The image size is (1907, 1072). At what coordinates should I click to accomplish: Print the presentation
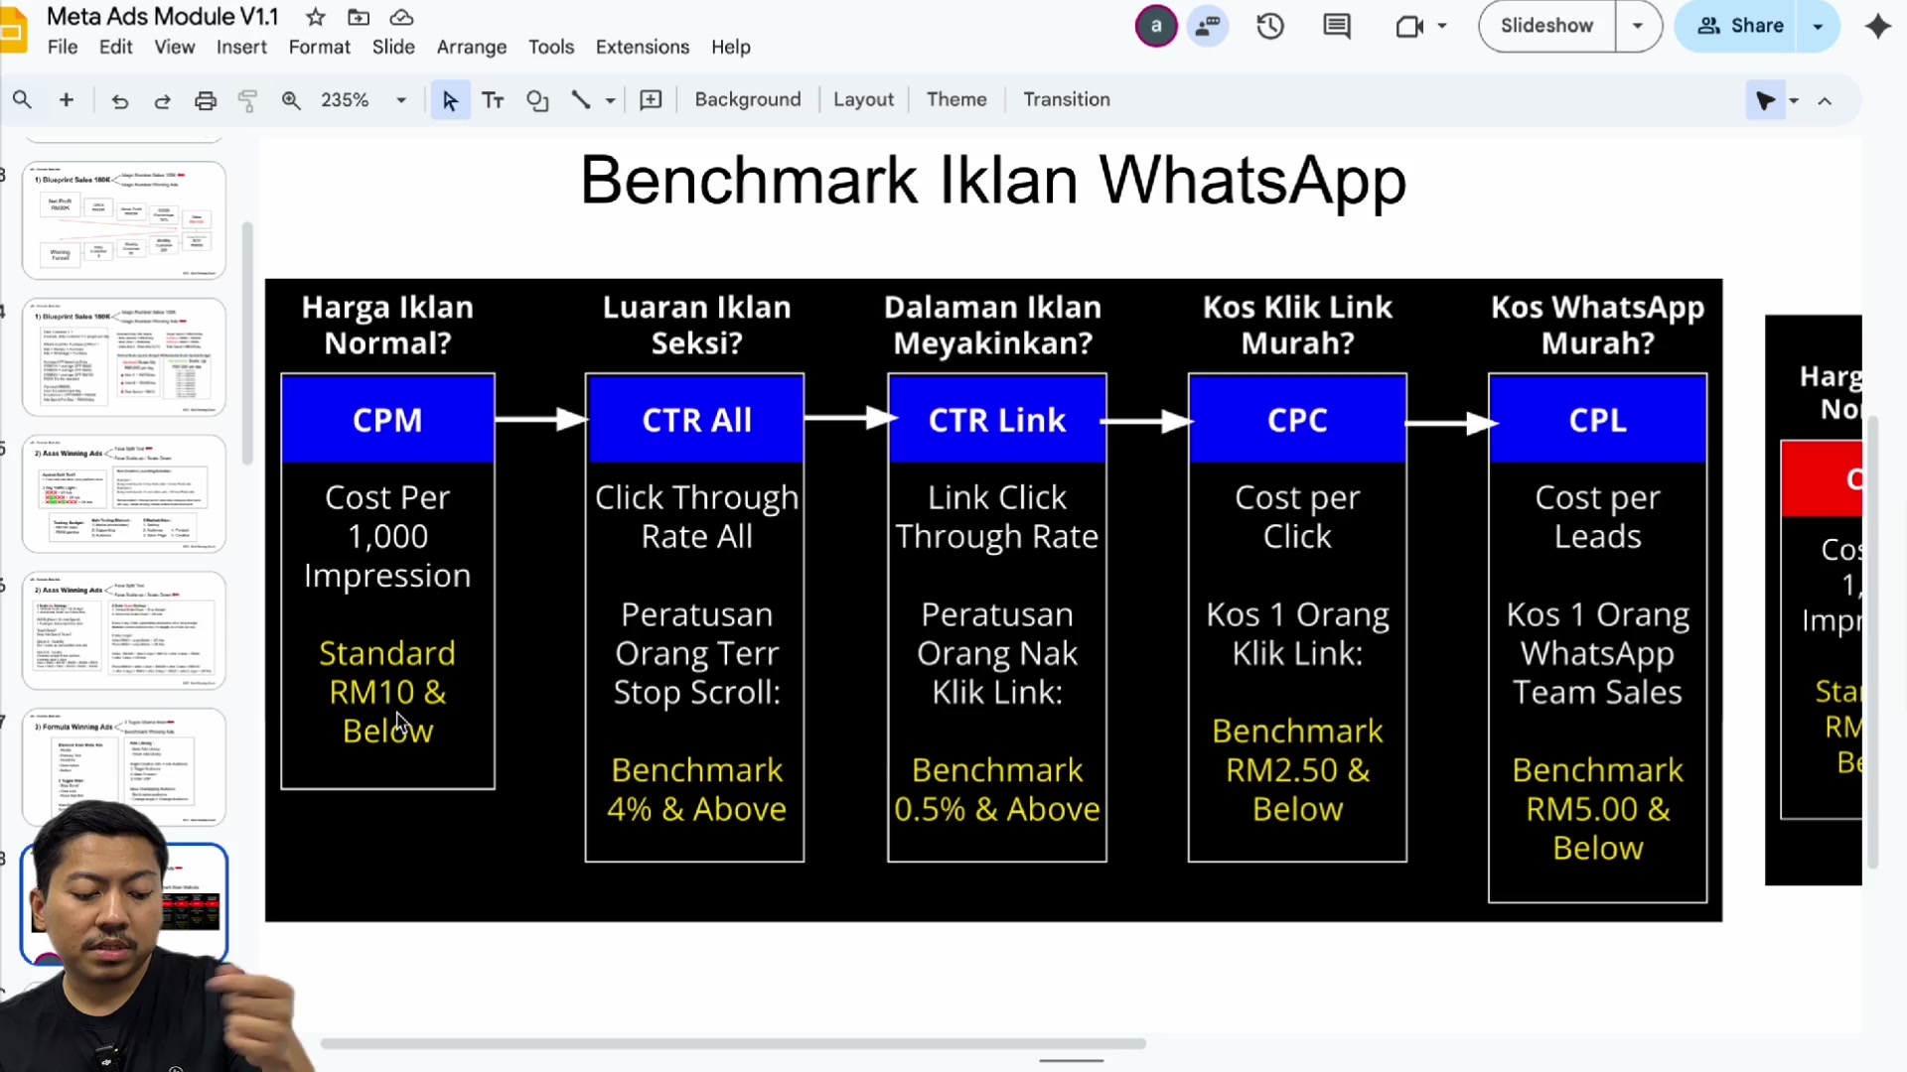pos(206,100)
